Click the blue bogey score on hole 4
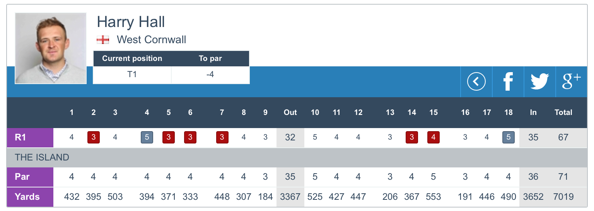Viewport: 594px width, 211px height. click(x=147, y=137)
